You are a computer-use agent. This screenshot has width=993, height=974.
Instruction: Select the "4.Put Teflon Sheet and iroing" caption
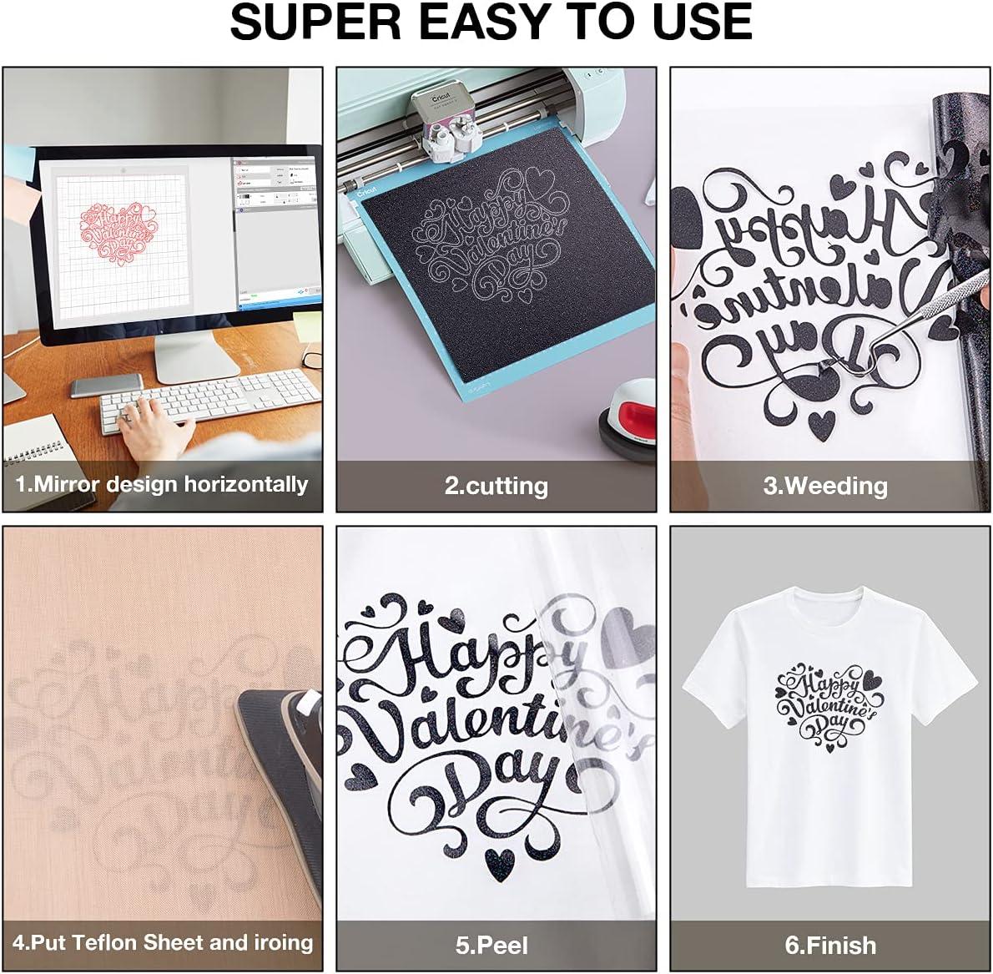tap(163, 941)
